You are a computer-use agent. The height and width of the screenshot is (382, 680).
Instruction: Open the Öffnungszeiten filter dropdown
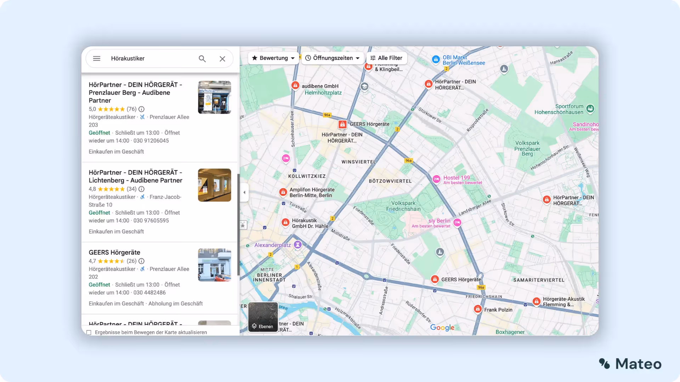[x=332, y=58]
